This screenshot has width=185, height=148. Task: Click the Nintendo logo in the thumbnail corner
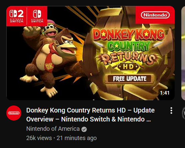(x=155, y=15)
